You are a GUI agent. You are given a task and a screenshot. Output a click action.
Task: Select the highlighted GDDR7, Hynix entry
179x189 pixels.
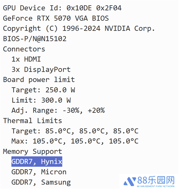(37, 162)
